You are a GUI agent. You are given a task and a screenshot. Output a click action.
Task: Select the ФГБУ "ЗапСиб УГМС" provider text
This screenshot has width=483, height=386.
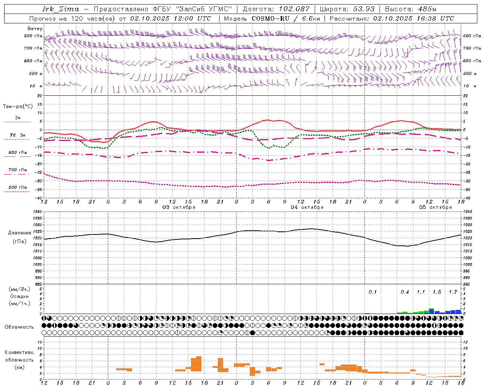[x=192, y=9]
